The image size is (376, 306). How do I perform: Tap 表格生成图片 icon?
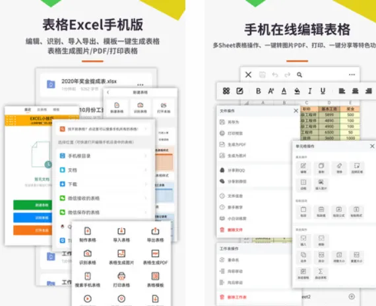pos(121,257)
